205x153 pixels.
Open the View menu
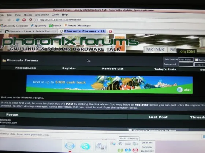coord(18,15)
